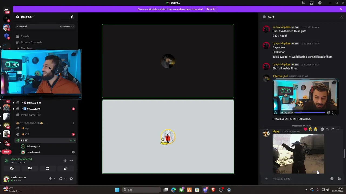Open Discord help icon in title bar
The width and height of the screenshot is (346, 194).
click(x=320, y=3)
